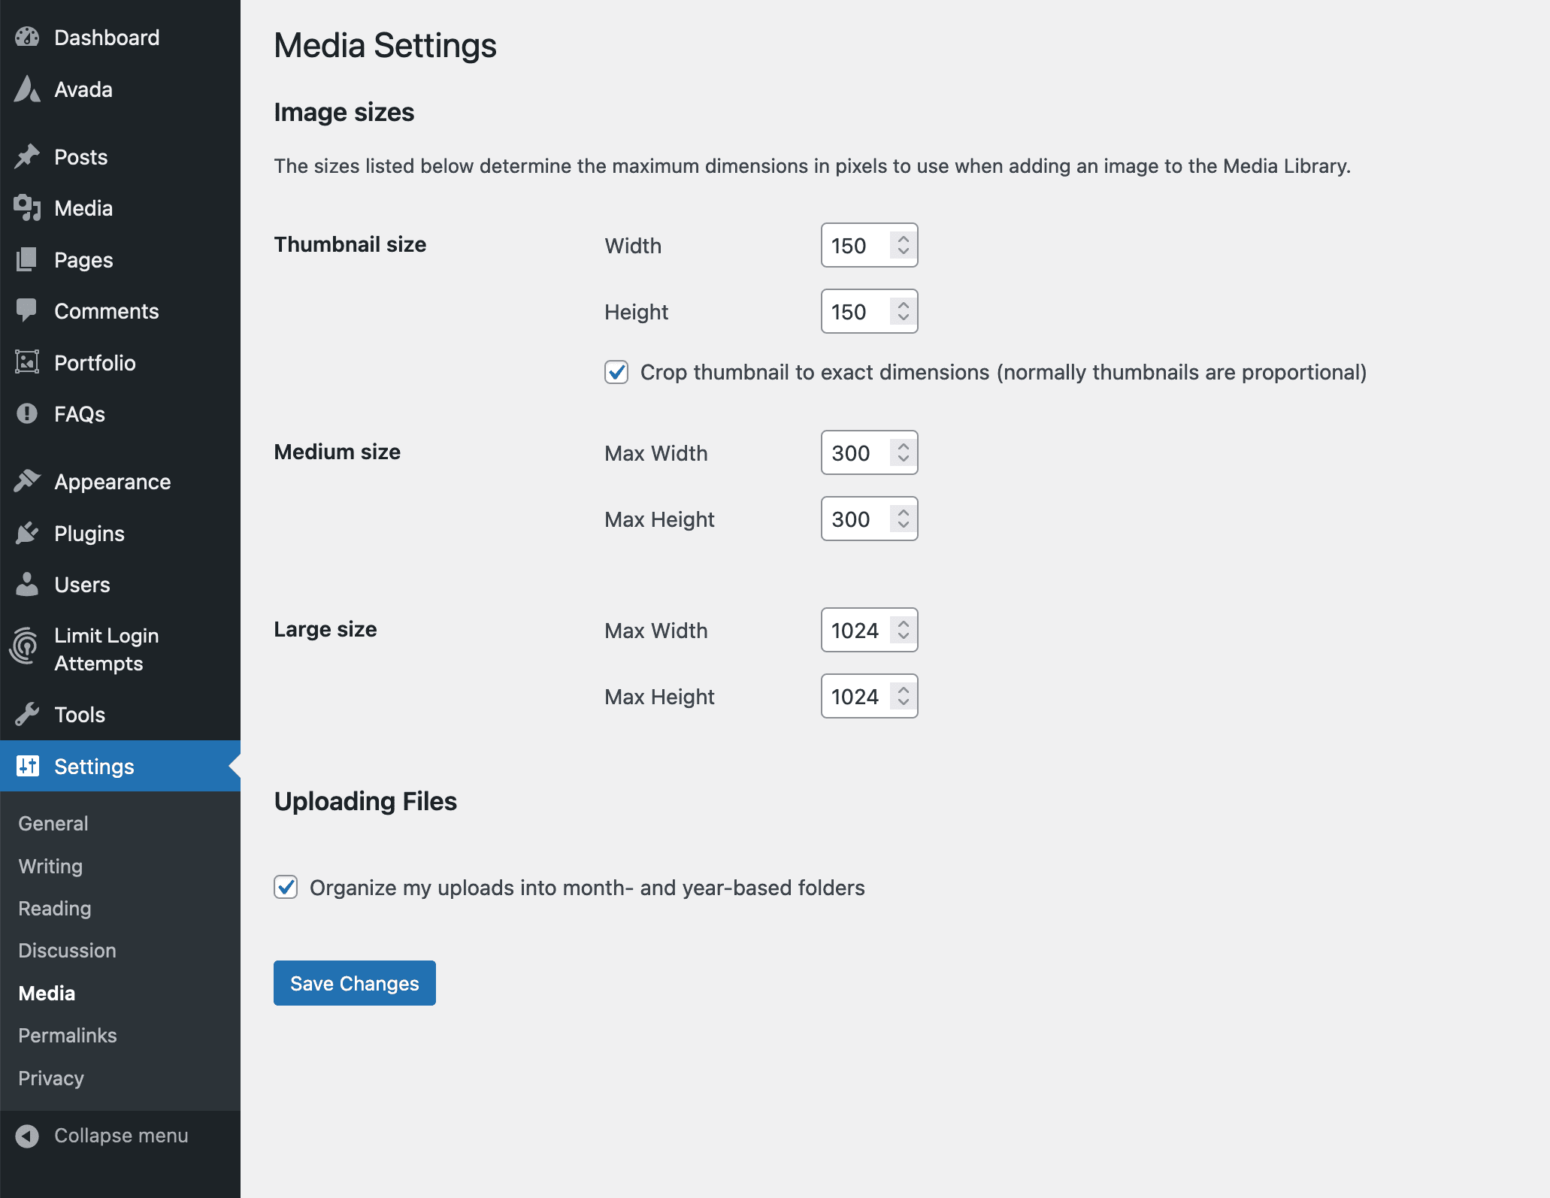The width and height of the screenshot is (1550, 1198).
Task: Click the Dashboard gauge icon
Action: pos(27,38)
